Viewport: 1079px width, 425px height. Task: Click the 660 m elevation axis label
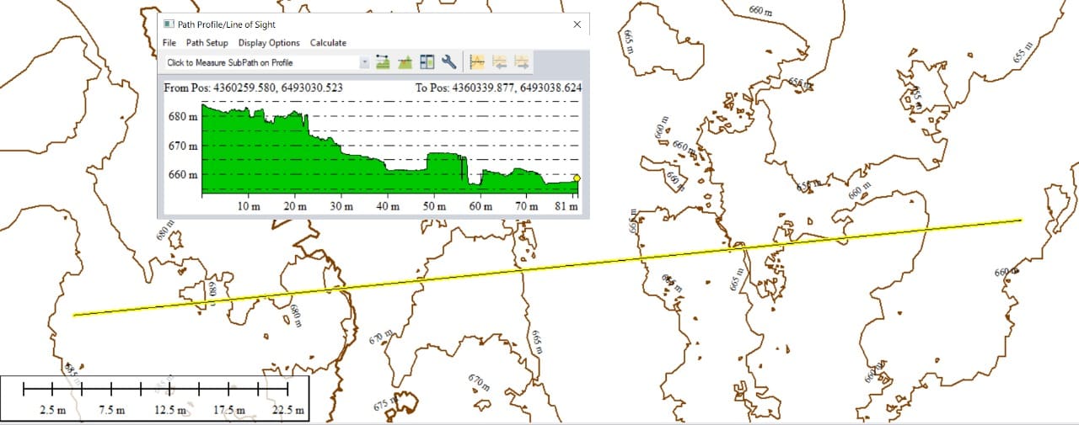(x=182, y=176)
